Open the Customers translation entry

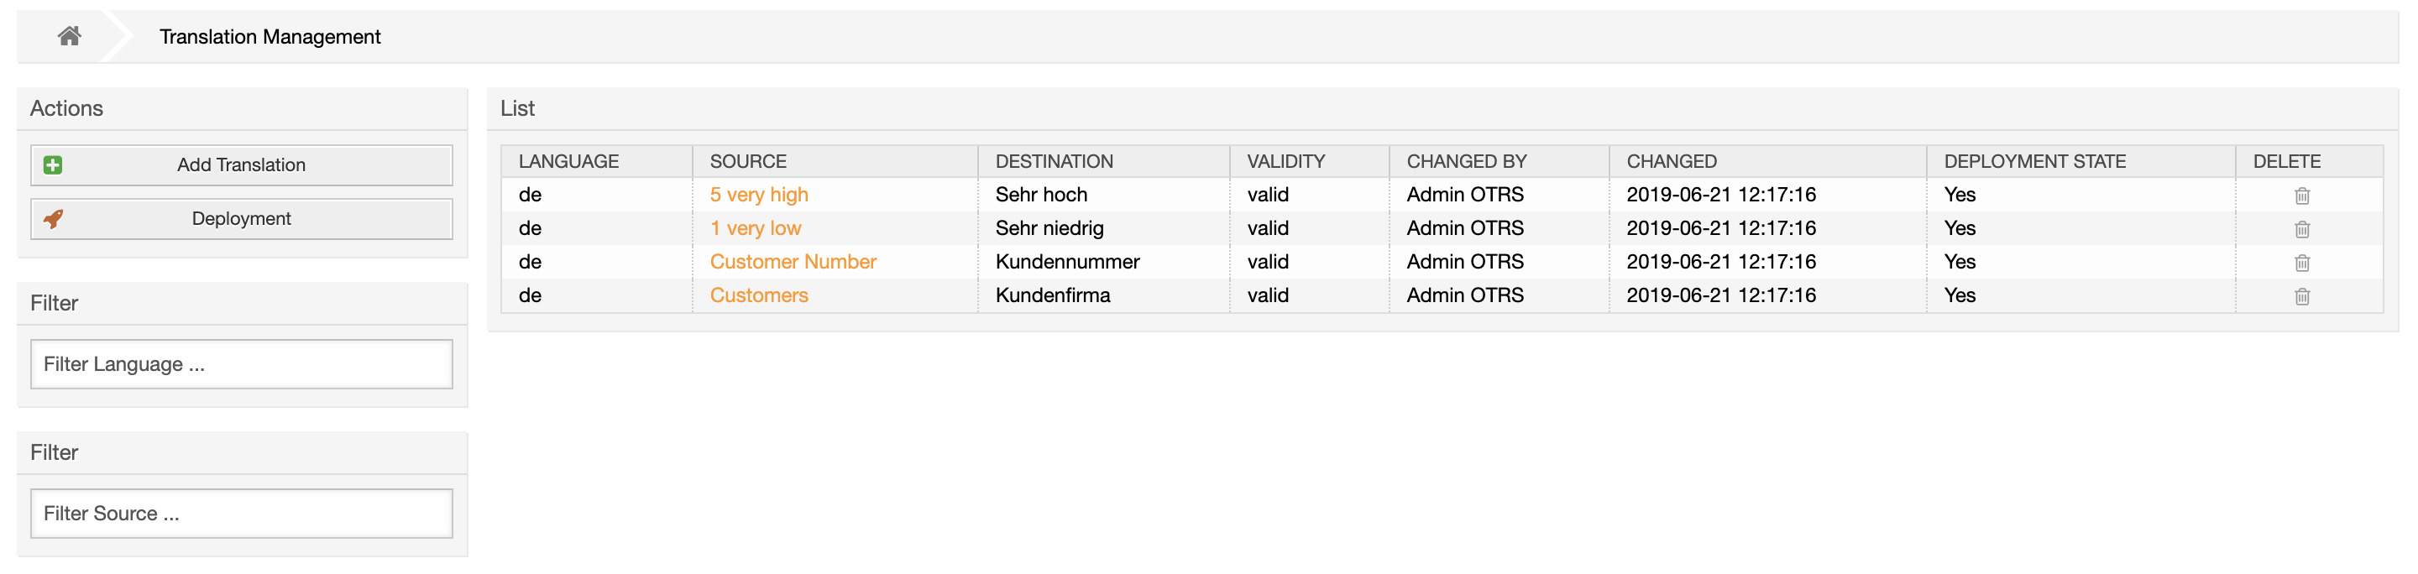(x=758, y=295)
